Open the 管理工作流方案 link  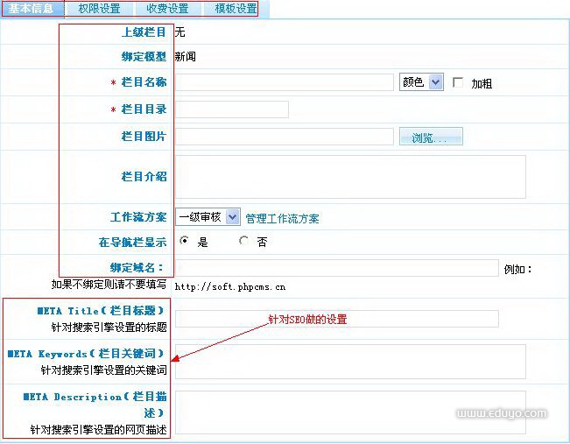282,218
